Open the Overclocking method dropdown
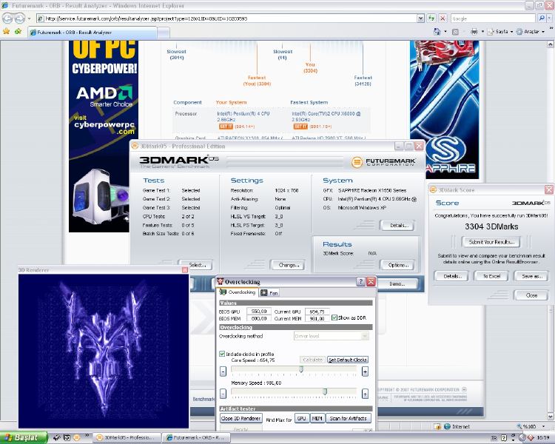Screen dimensions: 555x444 332,336
